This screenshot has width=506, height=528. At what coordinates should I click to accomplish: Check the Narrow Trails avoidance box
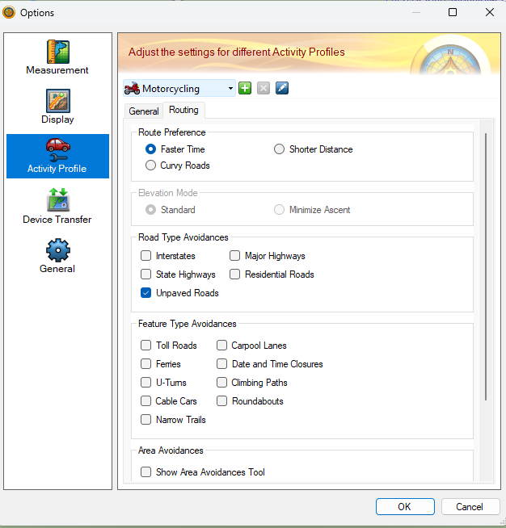click(x=146, y=420)
